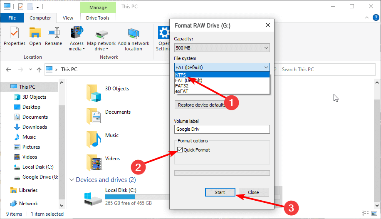Select Documents in navigation pane
This screenshot has height=219, width=381.
tap(35, 117)
